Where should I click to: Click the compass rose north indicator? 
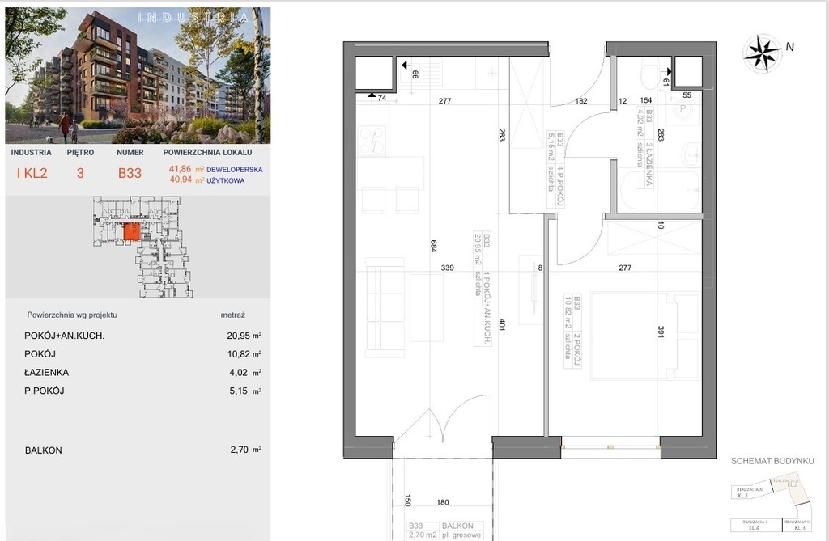click(x=763, y=53)
